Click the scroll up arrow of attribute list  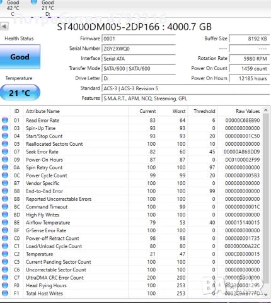266,110
